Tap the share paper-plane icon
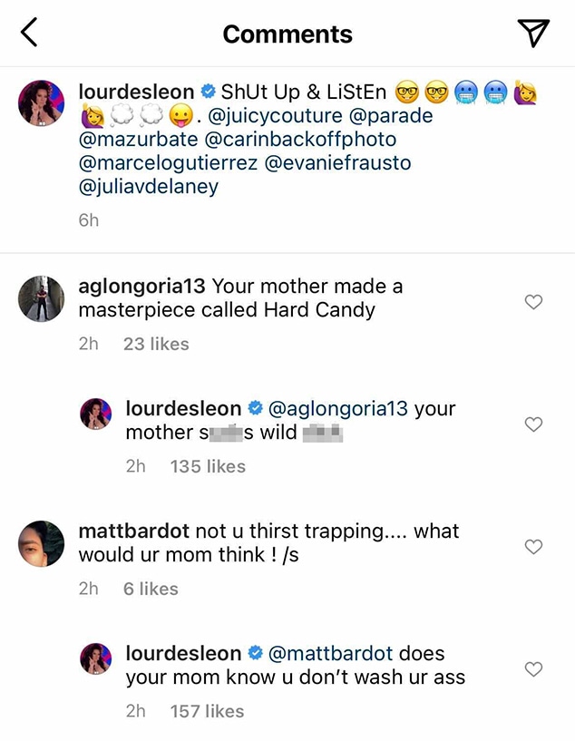Screen dimensions: 575x741 (x=533, y=30)
